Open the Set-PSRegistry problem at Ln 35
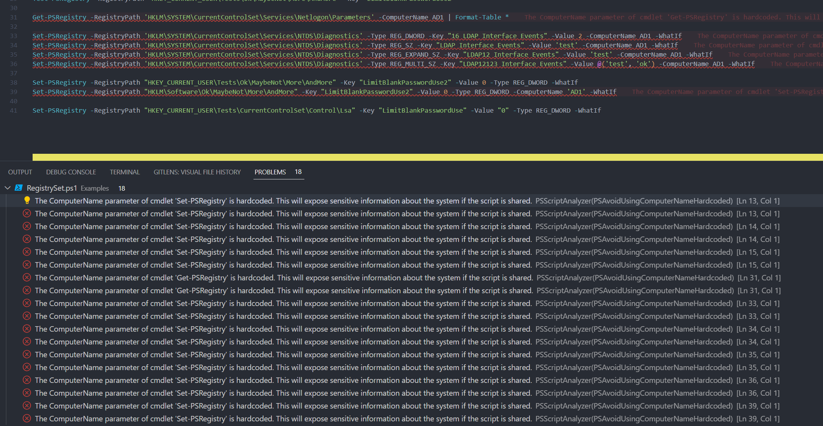823x426 pixels. click(272, 354)
